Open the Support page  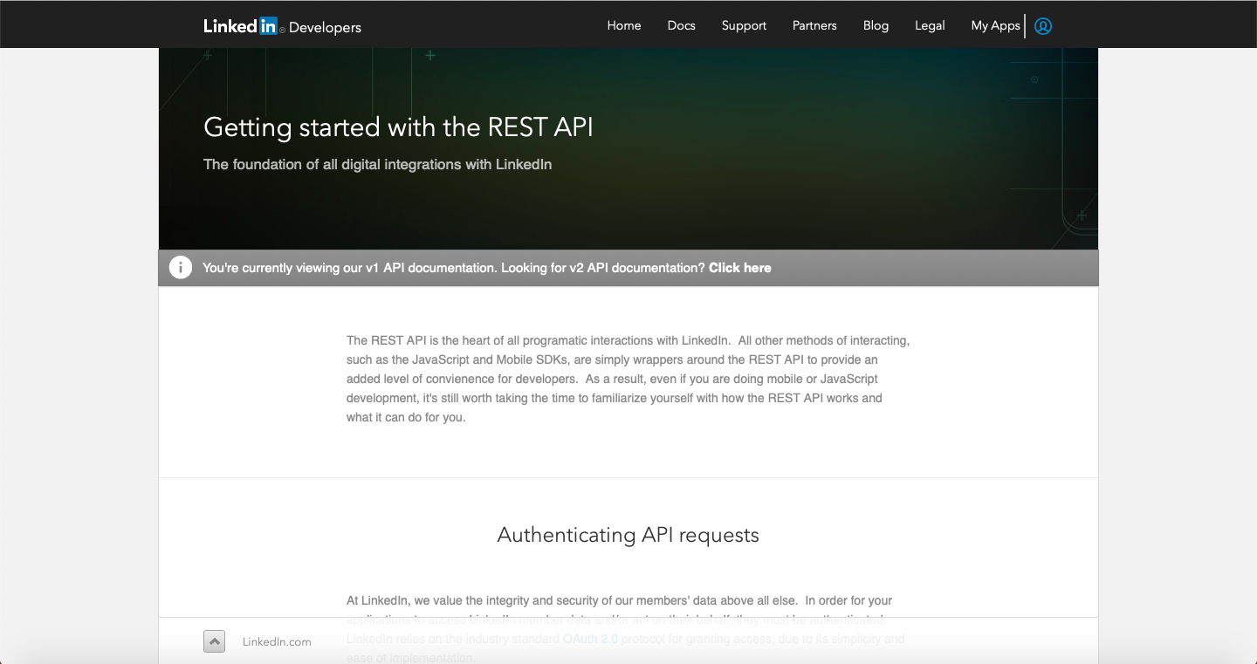click(744, 25)
